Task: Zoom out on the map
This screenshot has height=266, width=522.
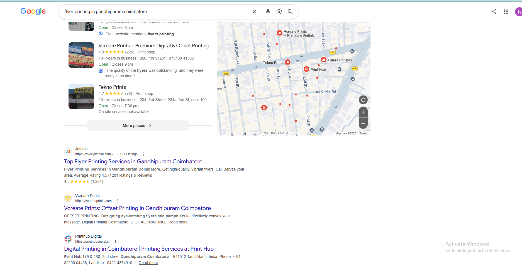Action: tap(363, 124)
